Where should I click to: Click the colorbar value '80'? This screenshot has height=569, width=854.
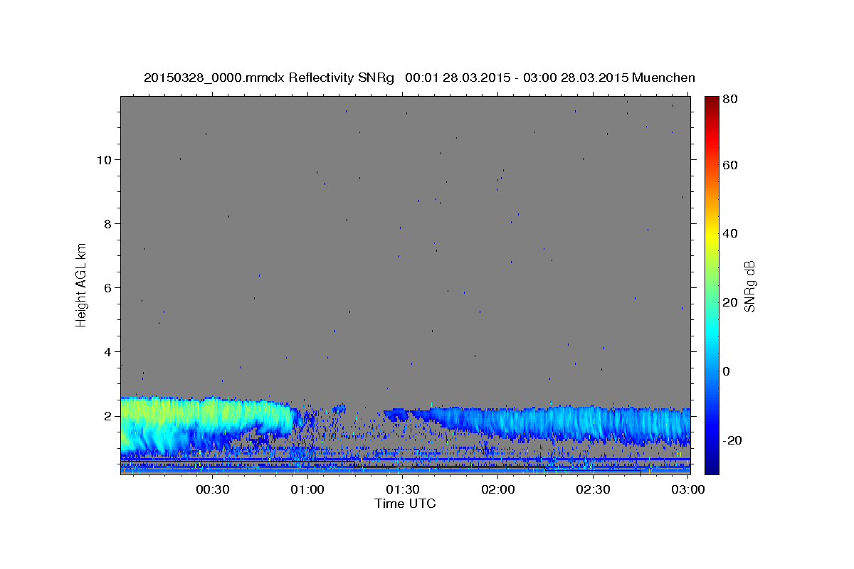tap(732, 100)
